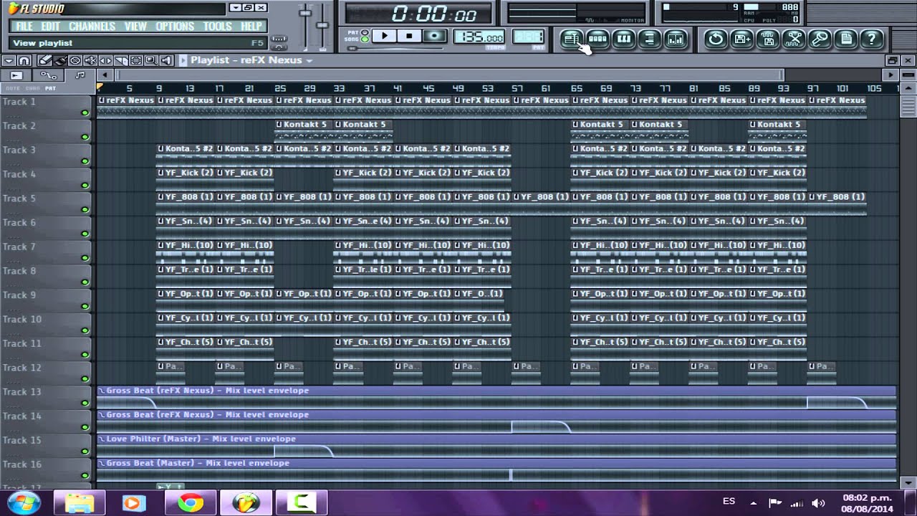
Task: Mute Track 1 with its green light
Action: pyautogui.click(x=85, y=113)
